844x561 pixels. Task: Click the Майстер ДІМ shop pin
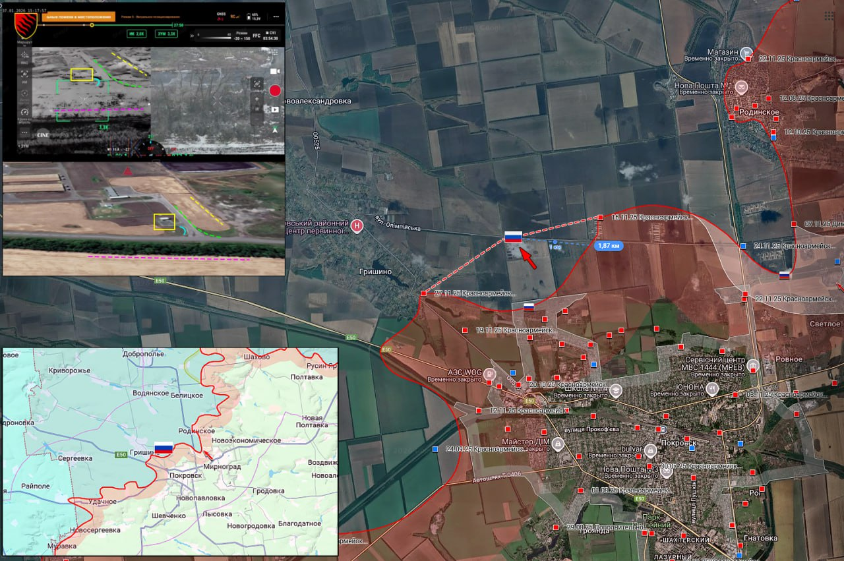tap(558, 442)
